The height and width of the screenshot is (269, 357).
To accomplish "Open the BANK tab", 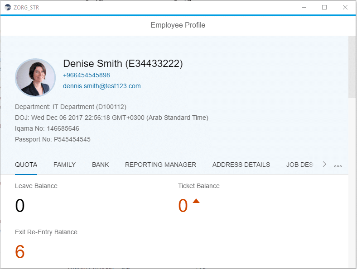I will (x=100, y=165).
